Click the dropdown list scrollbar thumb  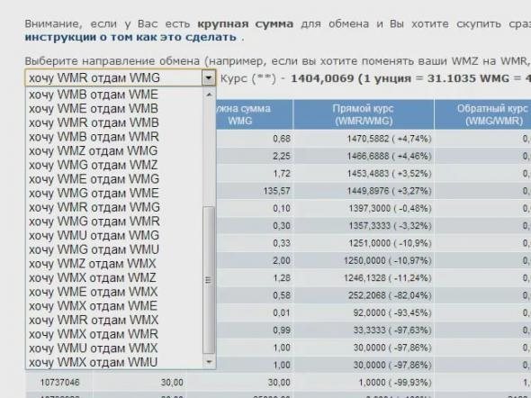(209, 280)
